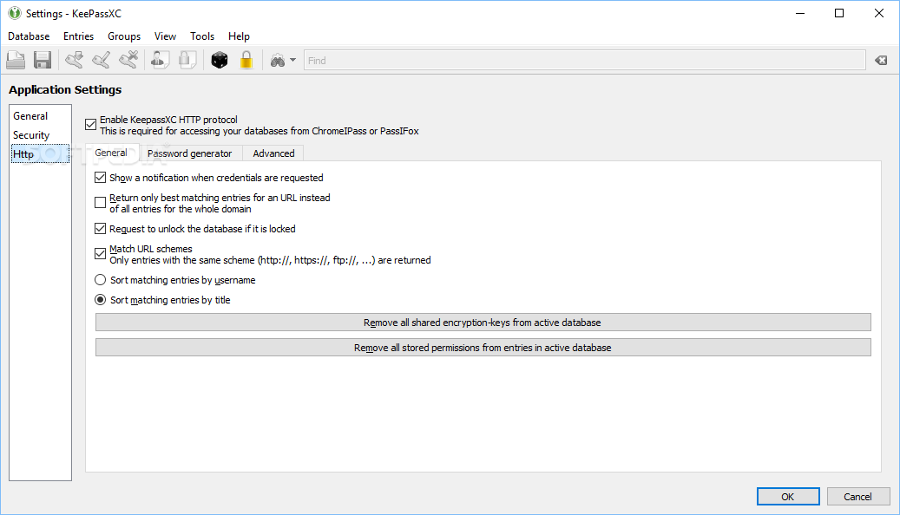Open the View menu

click(165, 36)
